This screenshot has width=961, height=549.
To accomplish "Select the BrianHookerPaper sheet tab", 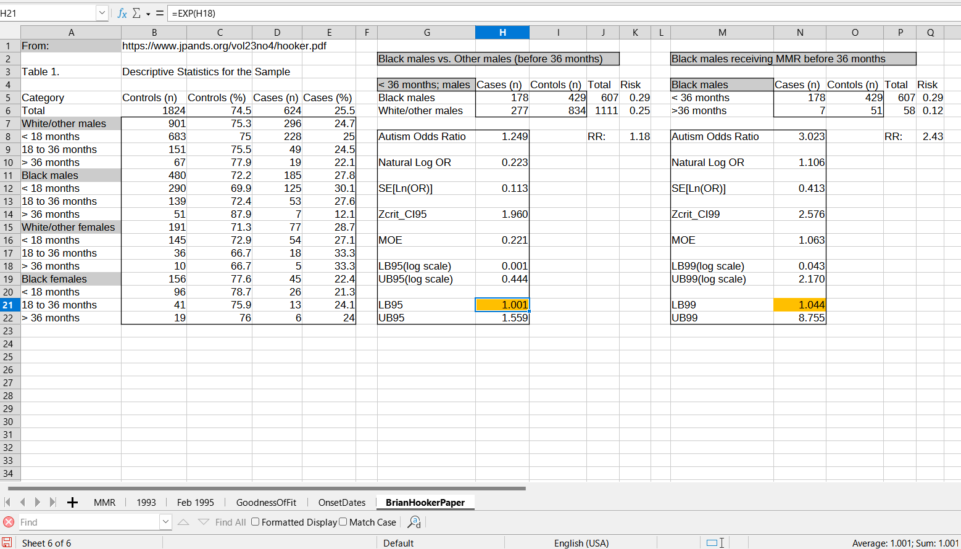I will (425, 502).
